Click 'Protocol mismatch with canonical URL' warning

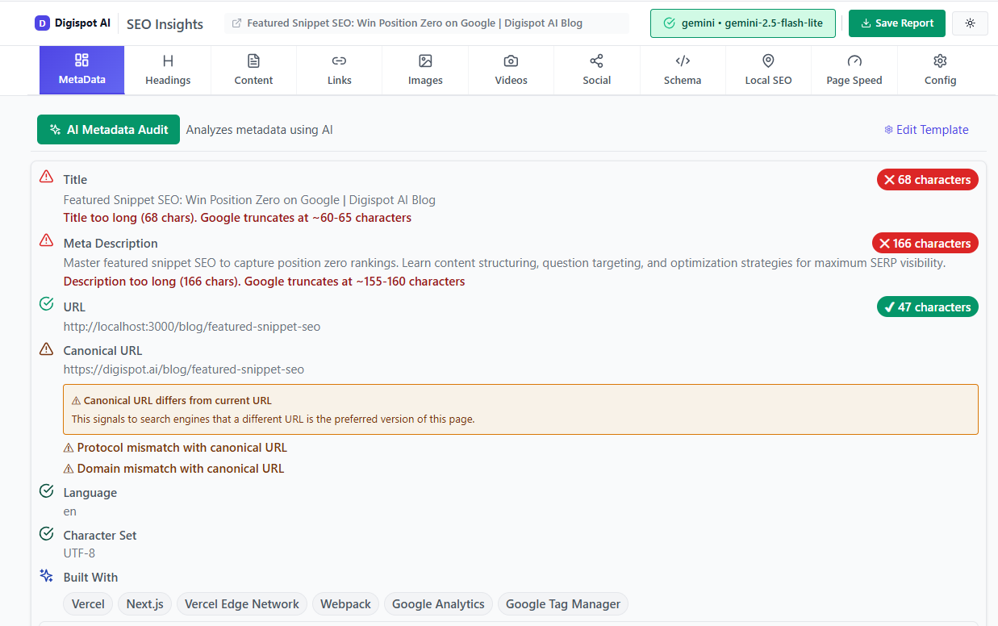175,448
